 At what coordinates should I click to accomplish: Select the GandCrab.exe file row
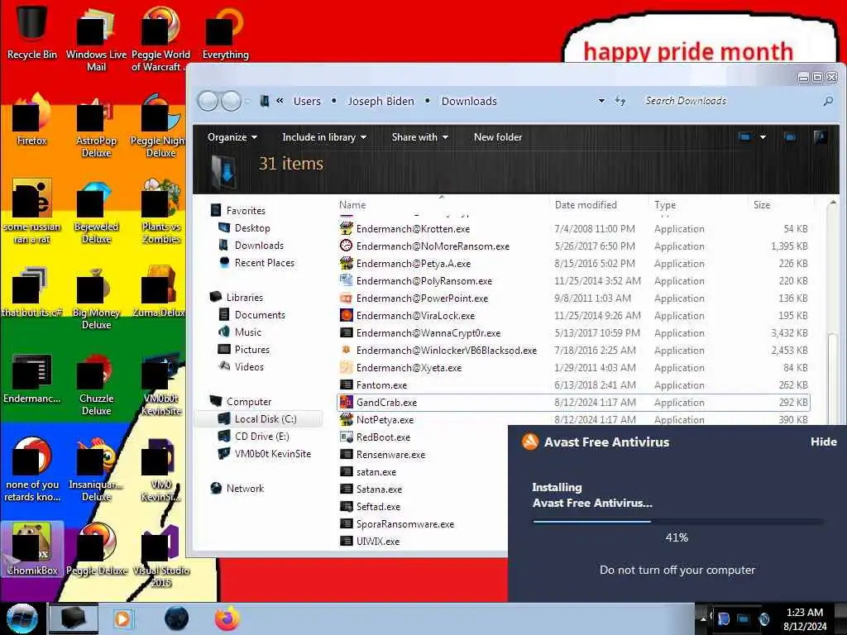point(573,403)
